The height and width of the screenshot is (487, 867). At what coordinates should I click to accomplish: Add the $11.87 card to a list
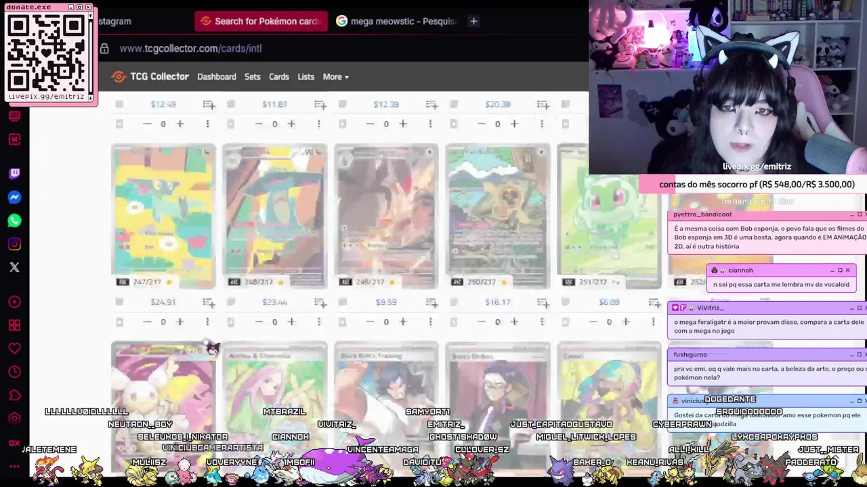click(320, 104)
